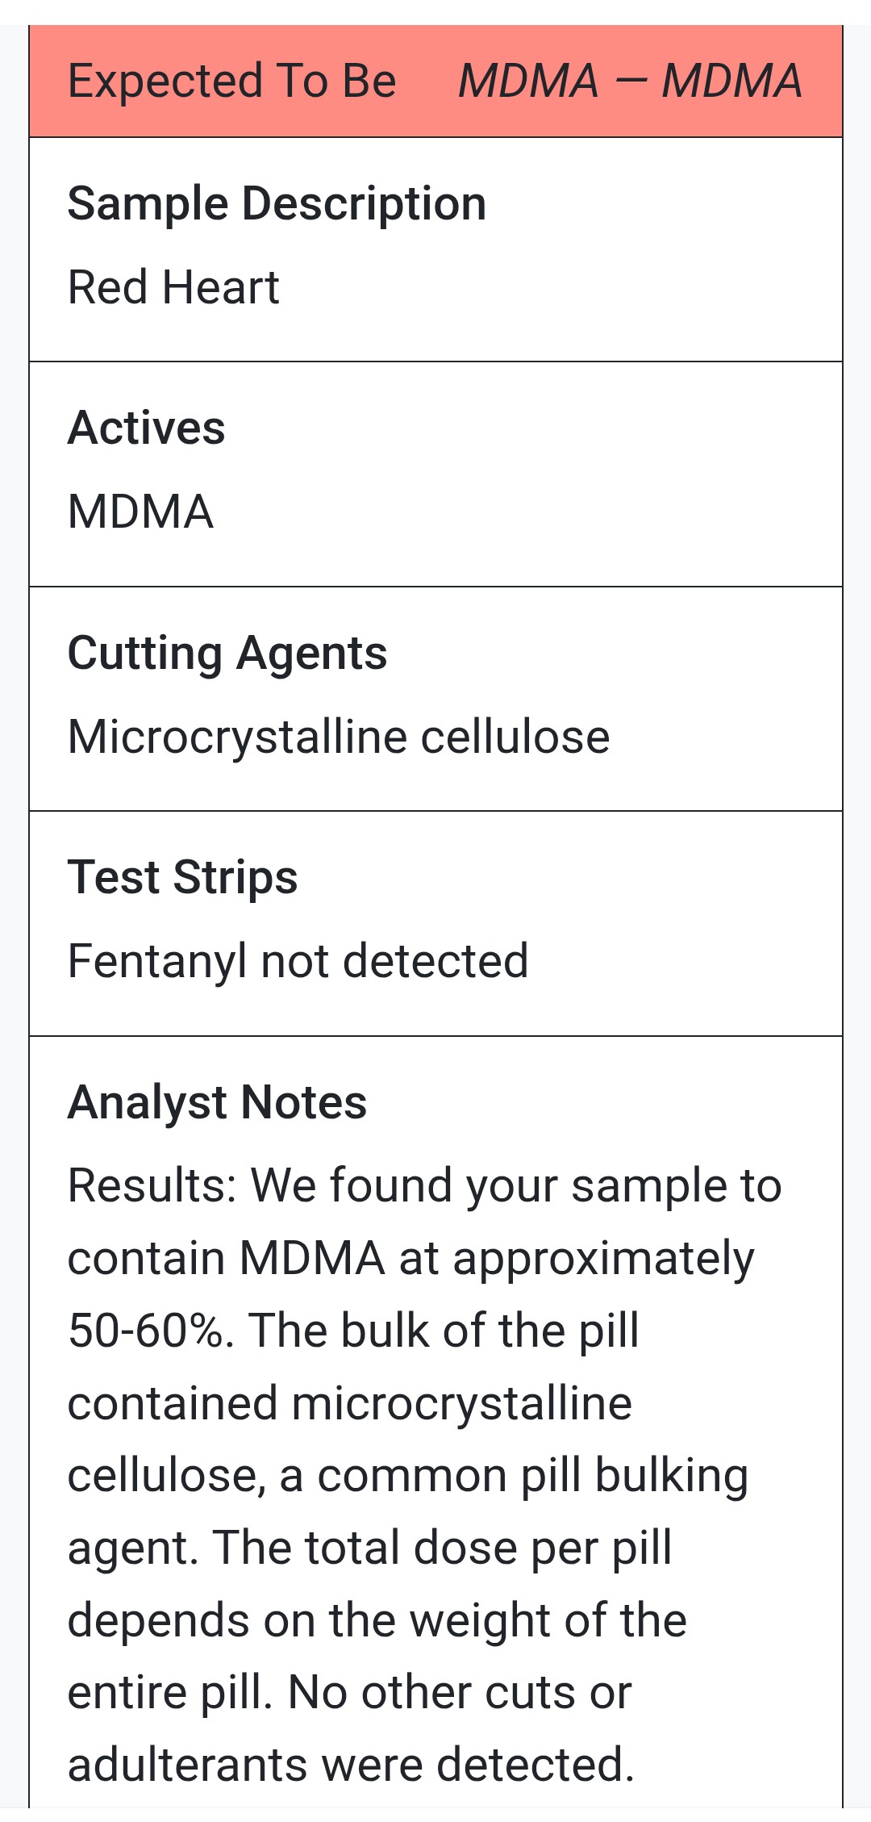Select the "Actives" section heading

point(146,428)
